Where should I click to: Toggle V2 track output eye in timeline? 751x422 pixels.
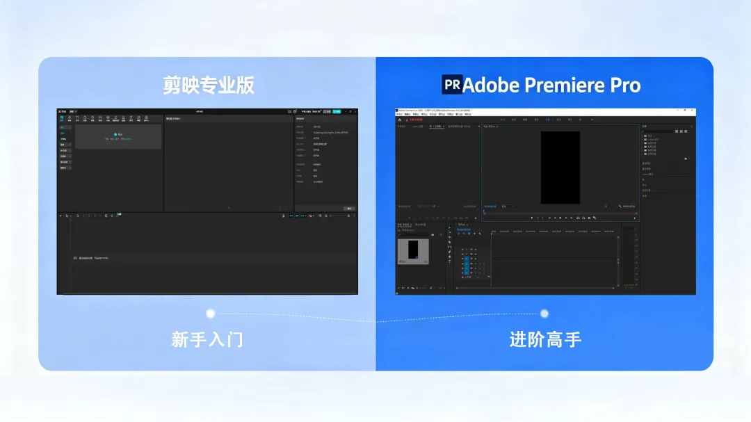pyautogui.click(x=475, y=254)
